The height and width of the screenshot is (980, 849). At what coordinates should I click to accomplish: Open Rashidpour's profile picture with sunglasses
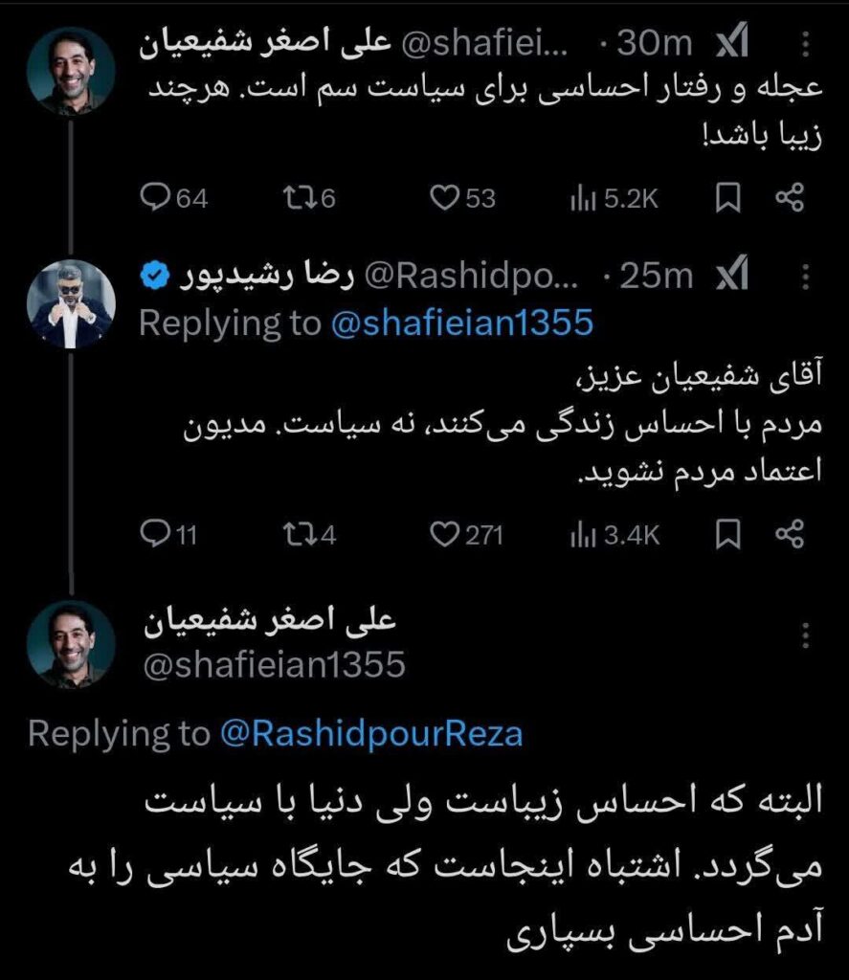[71, 303]
